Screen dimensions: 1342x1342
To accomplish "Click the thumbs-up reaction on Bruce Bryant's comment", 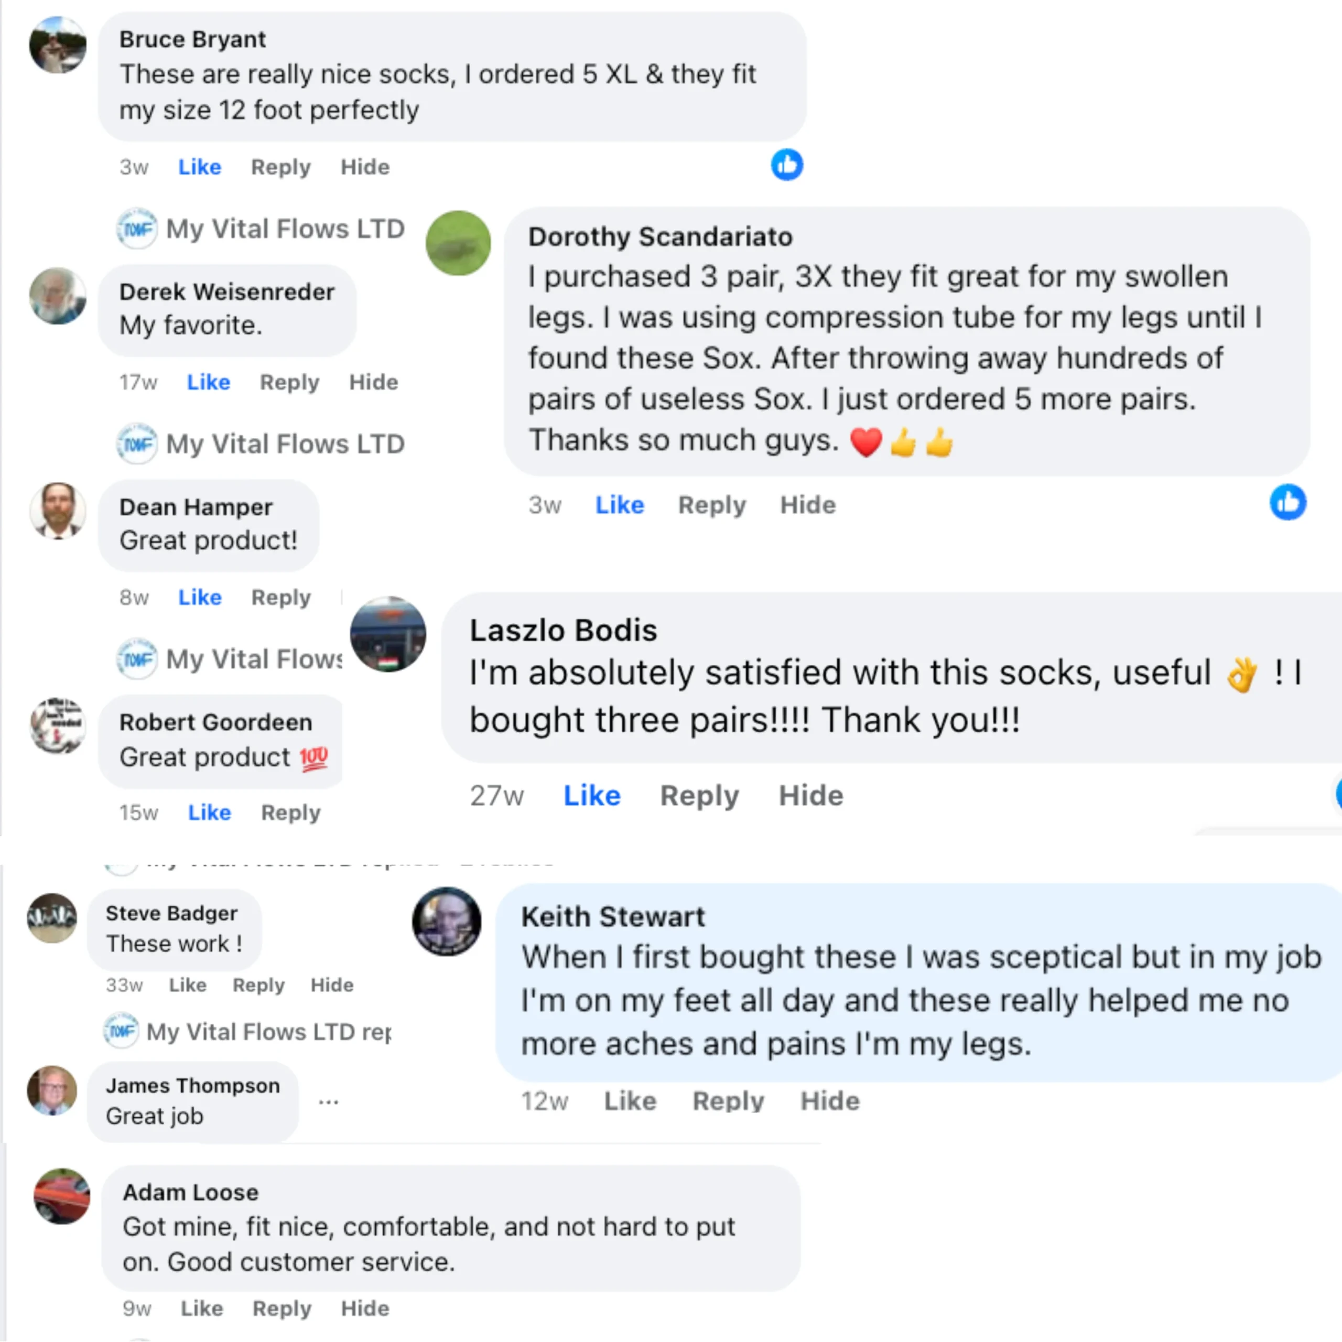I will (786, 165).
